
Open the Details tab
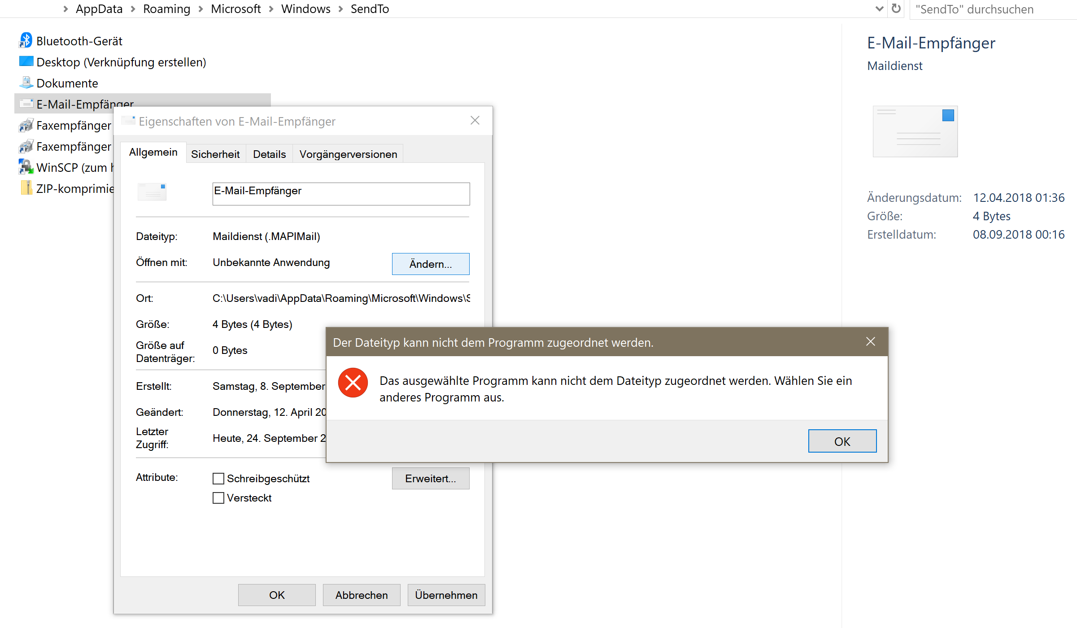269,154
